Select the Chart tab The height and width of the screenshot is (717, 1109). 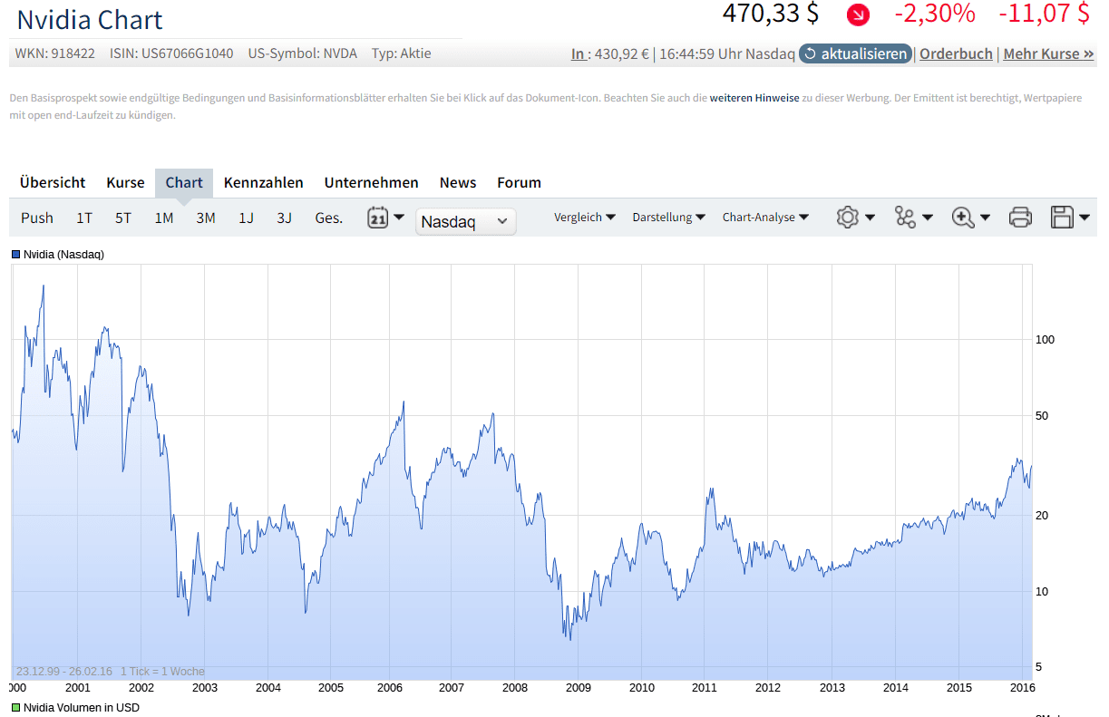(184, 182)
